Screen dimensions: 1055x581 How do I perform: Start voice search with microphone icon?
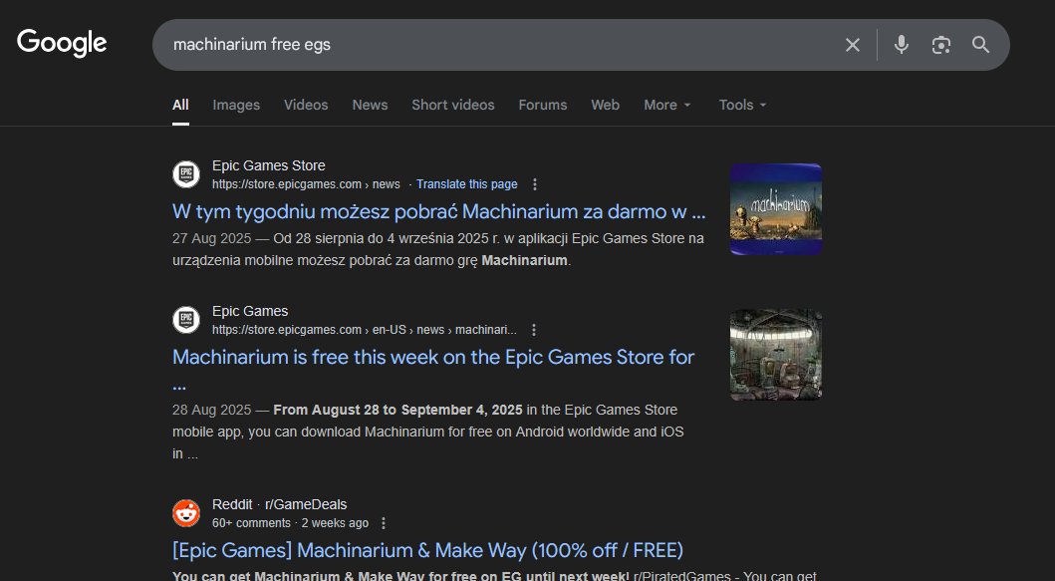(x=901, y=45)
